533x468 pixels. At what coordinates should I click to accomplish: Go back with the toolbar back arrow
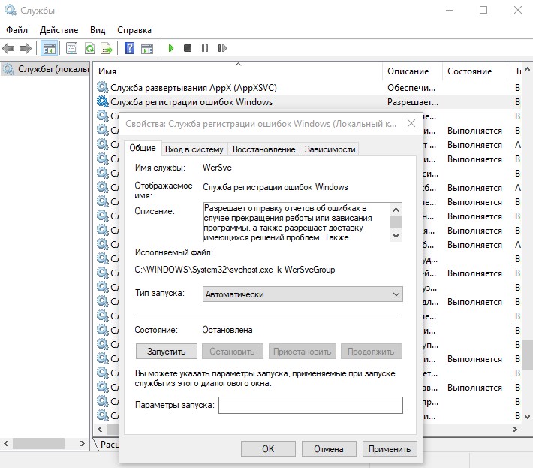tap(8, 48)
